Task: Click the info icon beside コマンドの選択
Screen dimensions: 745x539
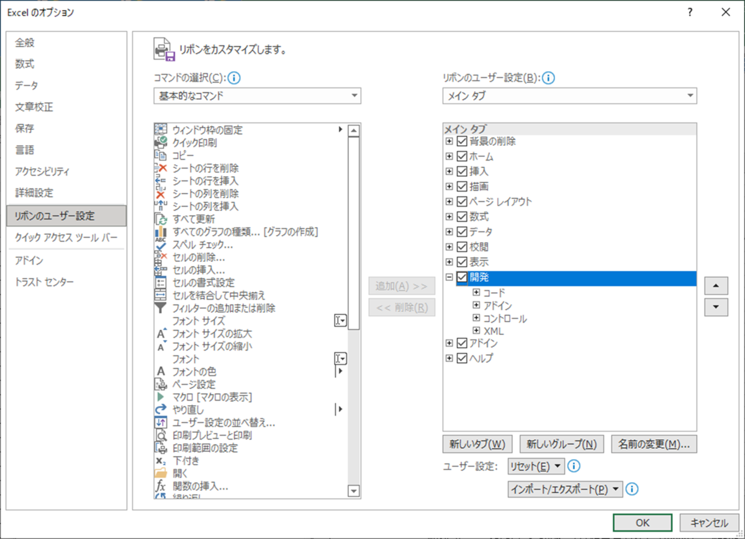Action: [x=234, y=78]
